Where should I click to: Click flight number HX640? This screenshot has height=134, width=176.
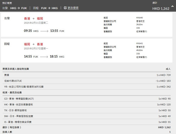click(x=140, y=18)
